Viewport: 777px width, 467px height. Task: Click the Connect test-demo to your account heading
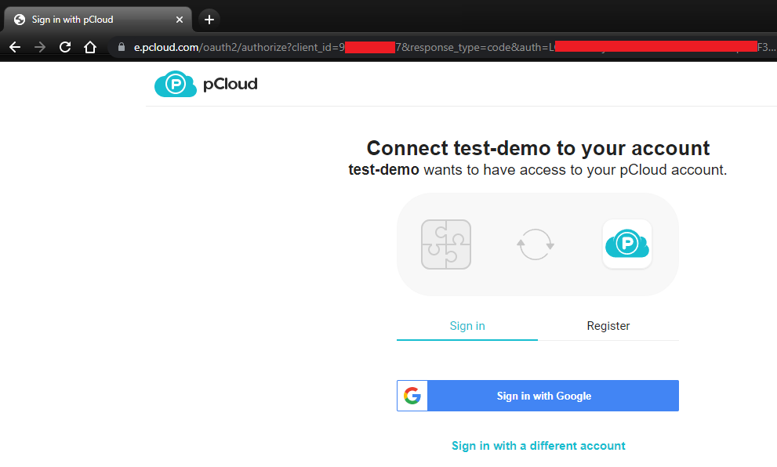538,148
